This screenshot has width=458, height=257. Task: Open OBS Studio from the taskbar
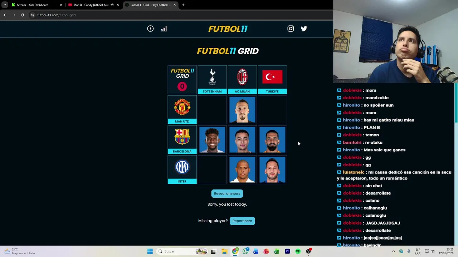pos(308,251)
